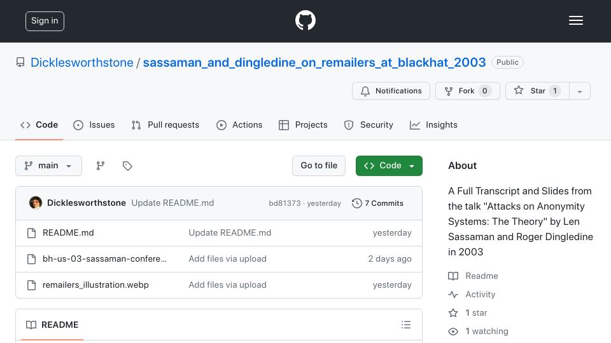Click the Go to file button
This screenshot has width=611, height=343.
coord(319,166)
